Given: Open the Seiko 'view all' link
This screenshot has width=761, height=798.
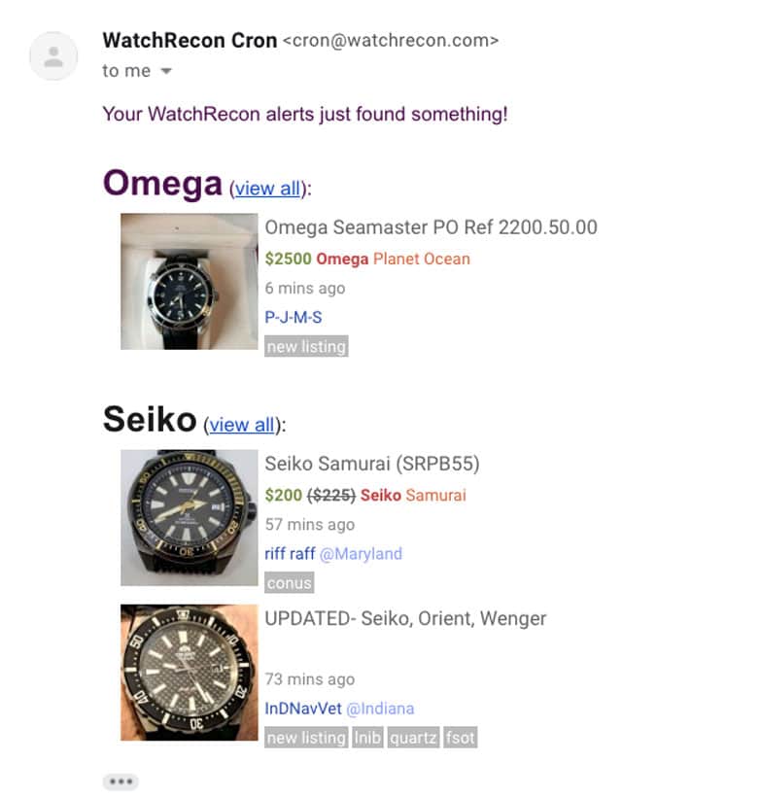Looking at the screenshot, I should click(242, 425).
